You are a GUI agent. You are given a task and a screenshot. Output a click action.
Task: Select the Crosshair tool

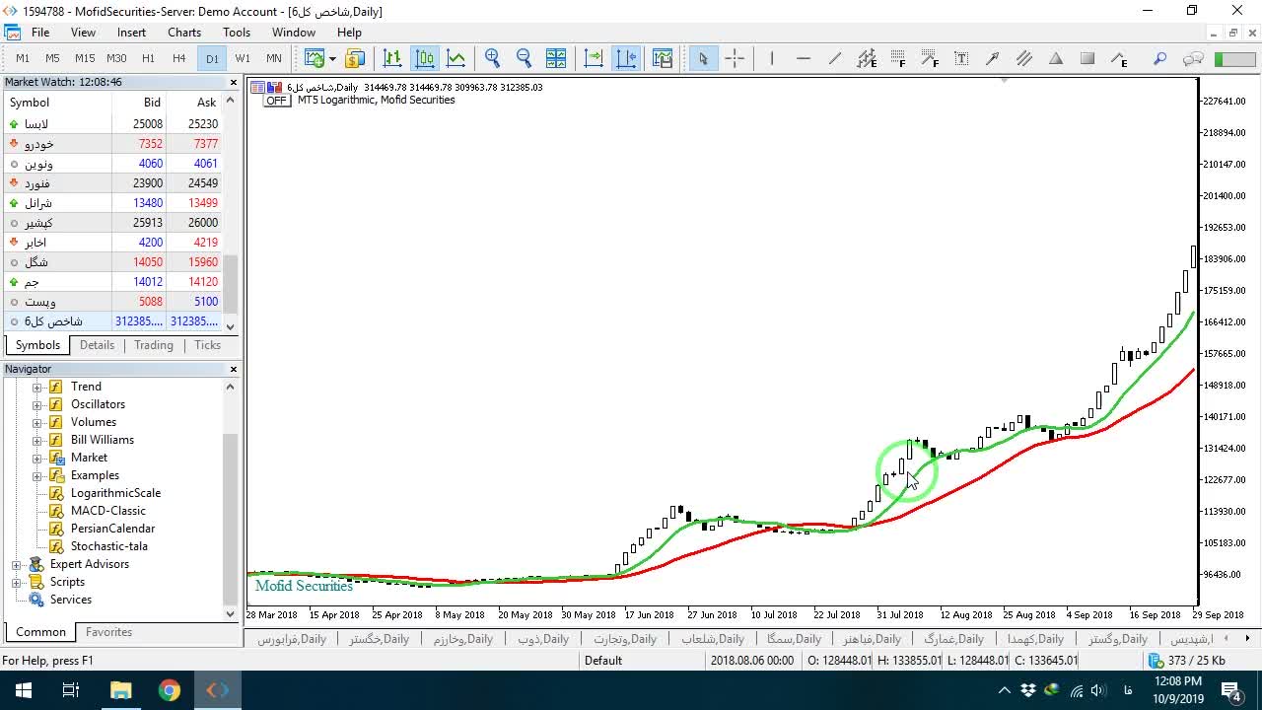(735, 58)
